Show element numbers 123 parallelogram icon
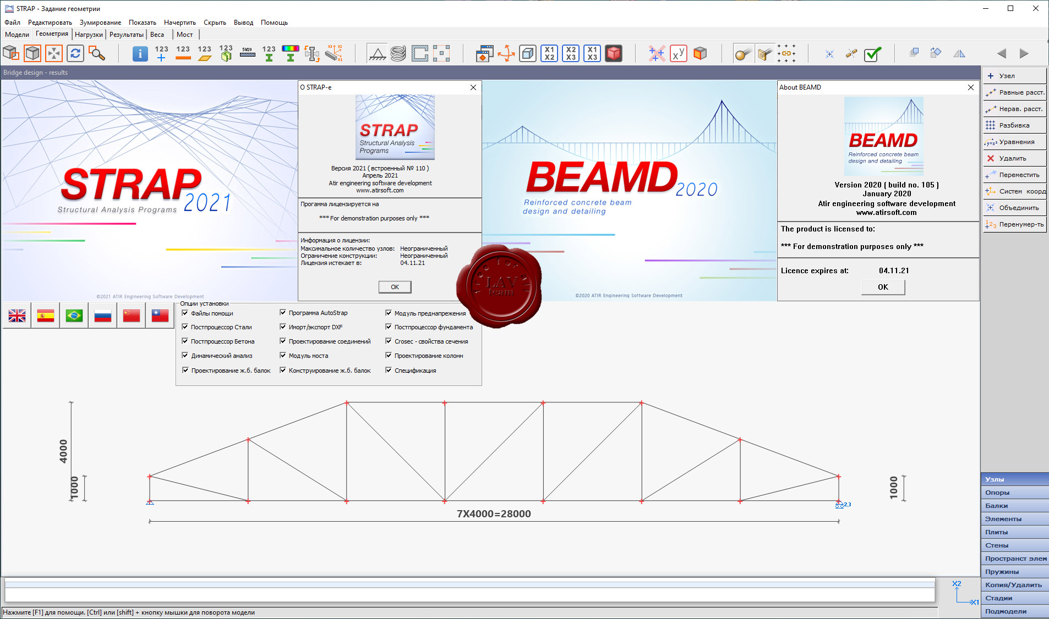This screenshot has height=619, width=1049. pos(204,53)
